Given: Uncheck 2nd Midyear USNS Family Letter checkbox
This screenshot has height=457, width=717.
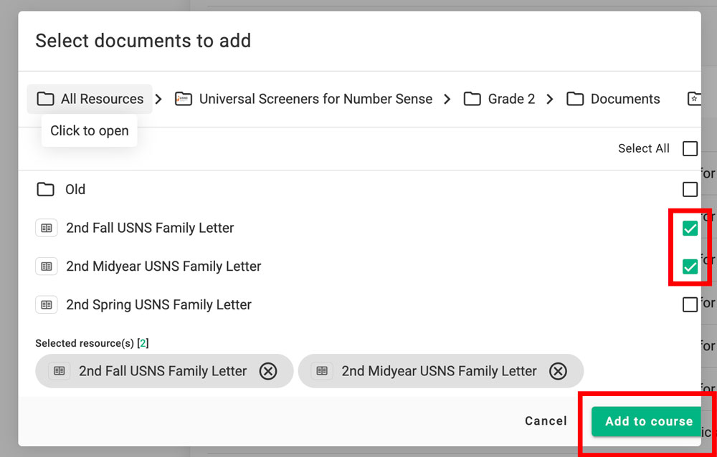Looking at the screenshot, I should pos(690,266).
